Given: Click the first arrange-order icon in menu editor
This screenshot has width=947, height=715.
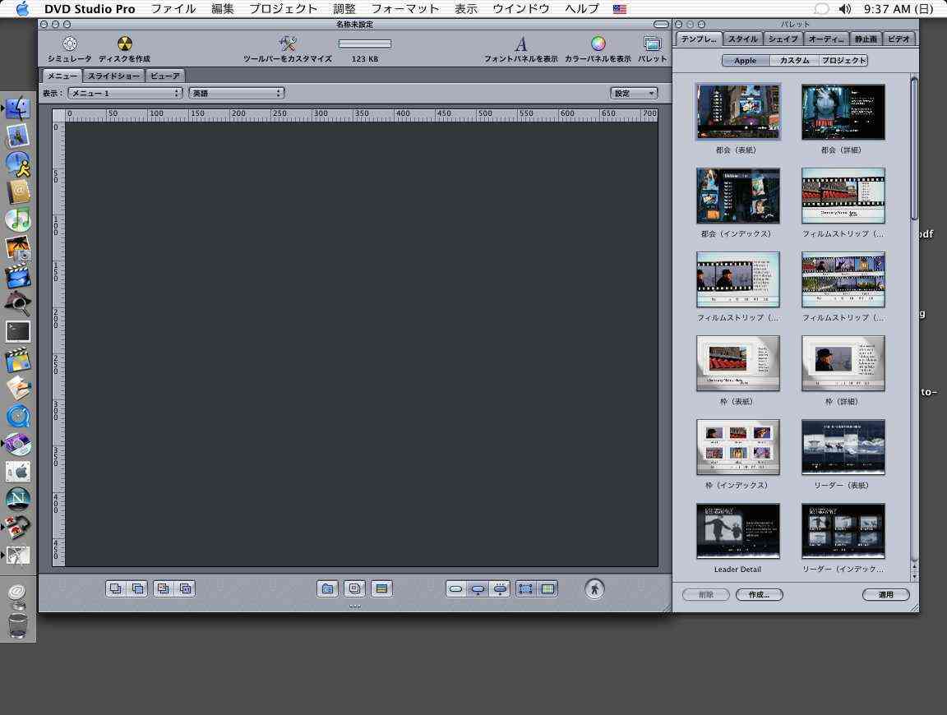Looking at the screenshot, I should click(x=115, y=588).
